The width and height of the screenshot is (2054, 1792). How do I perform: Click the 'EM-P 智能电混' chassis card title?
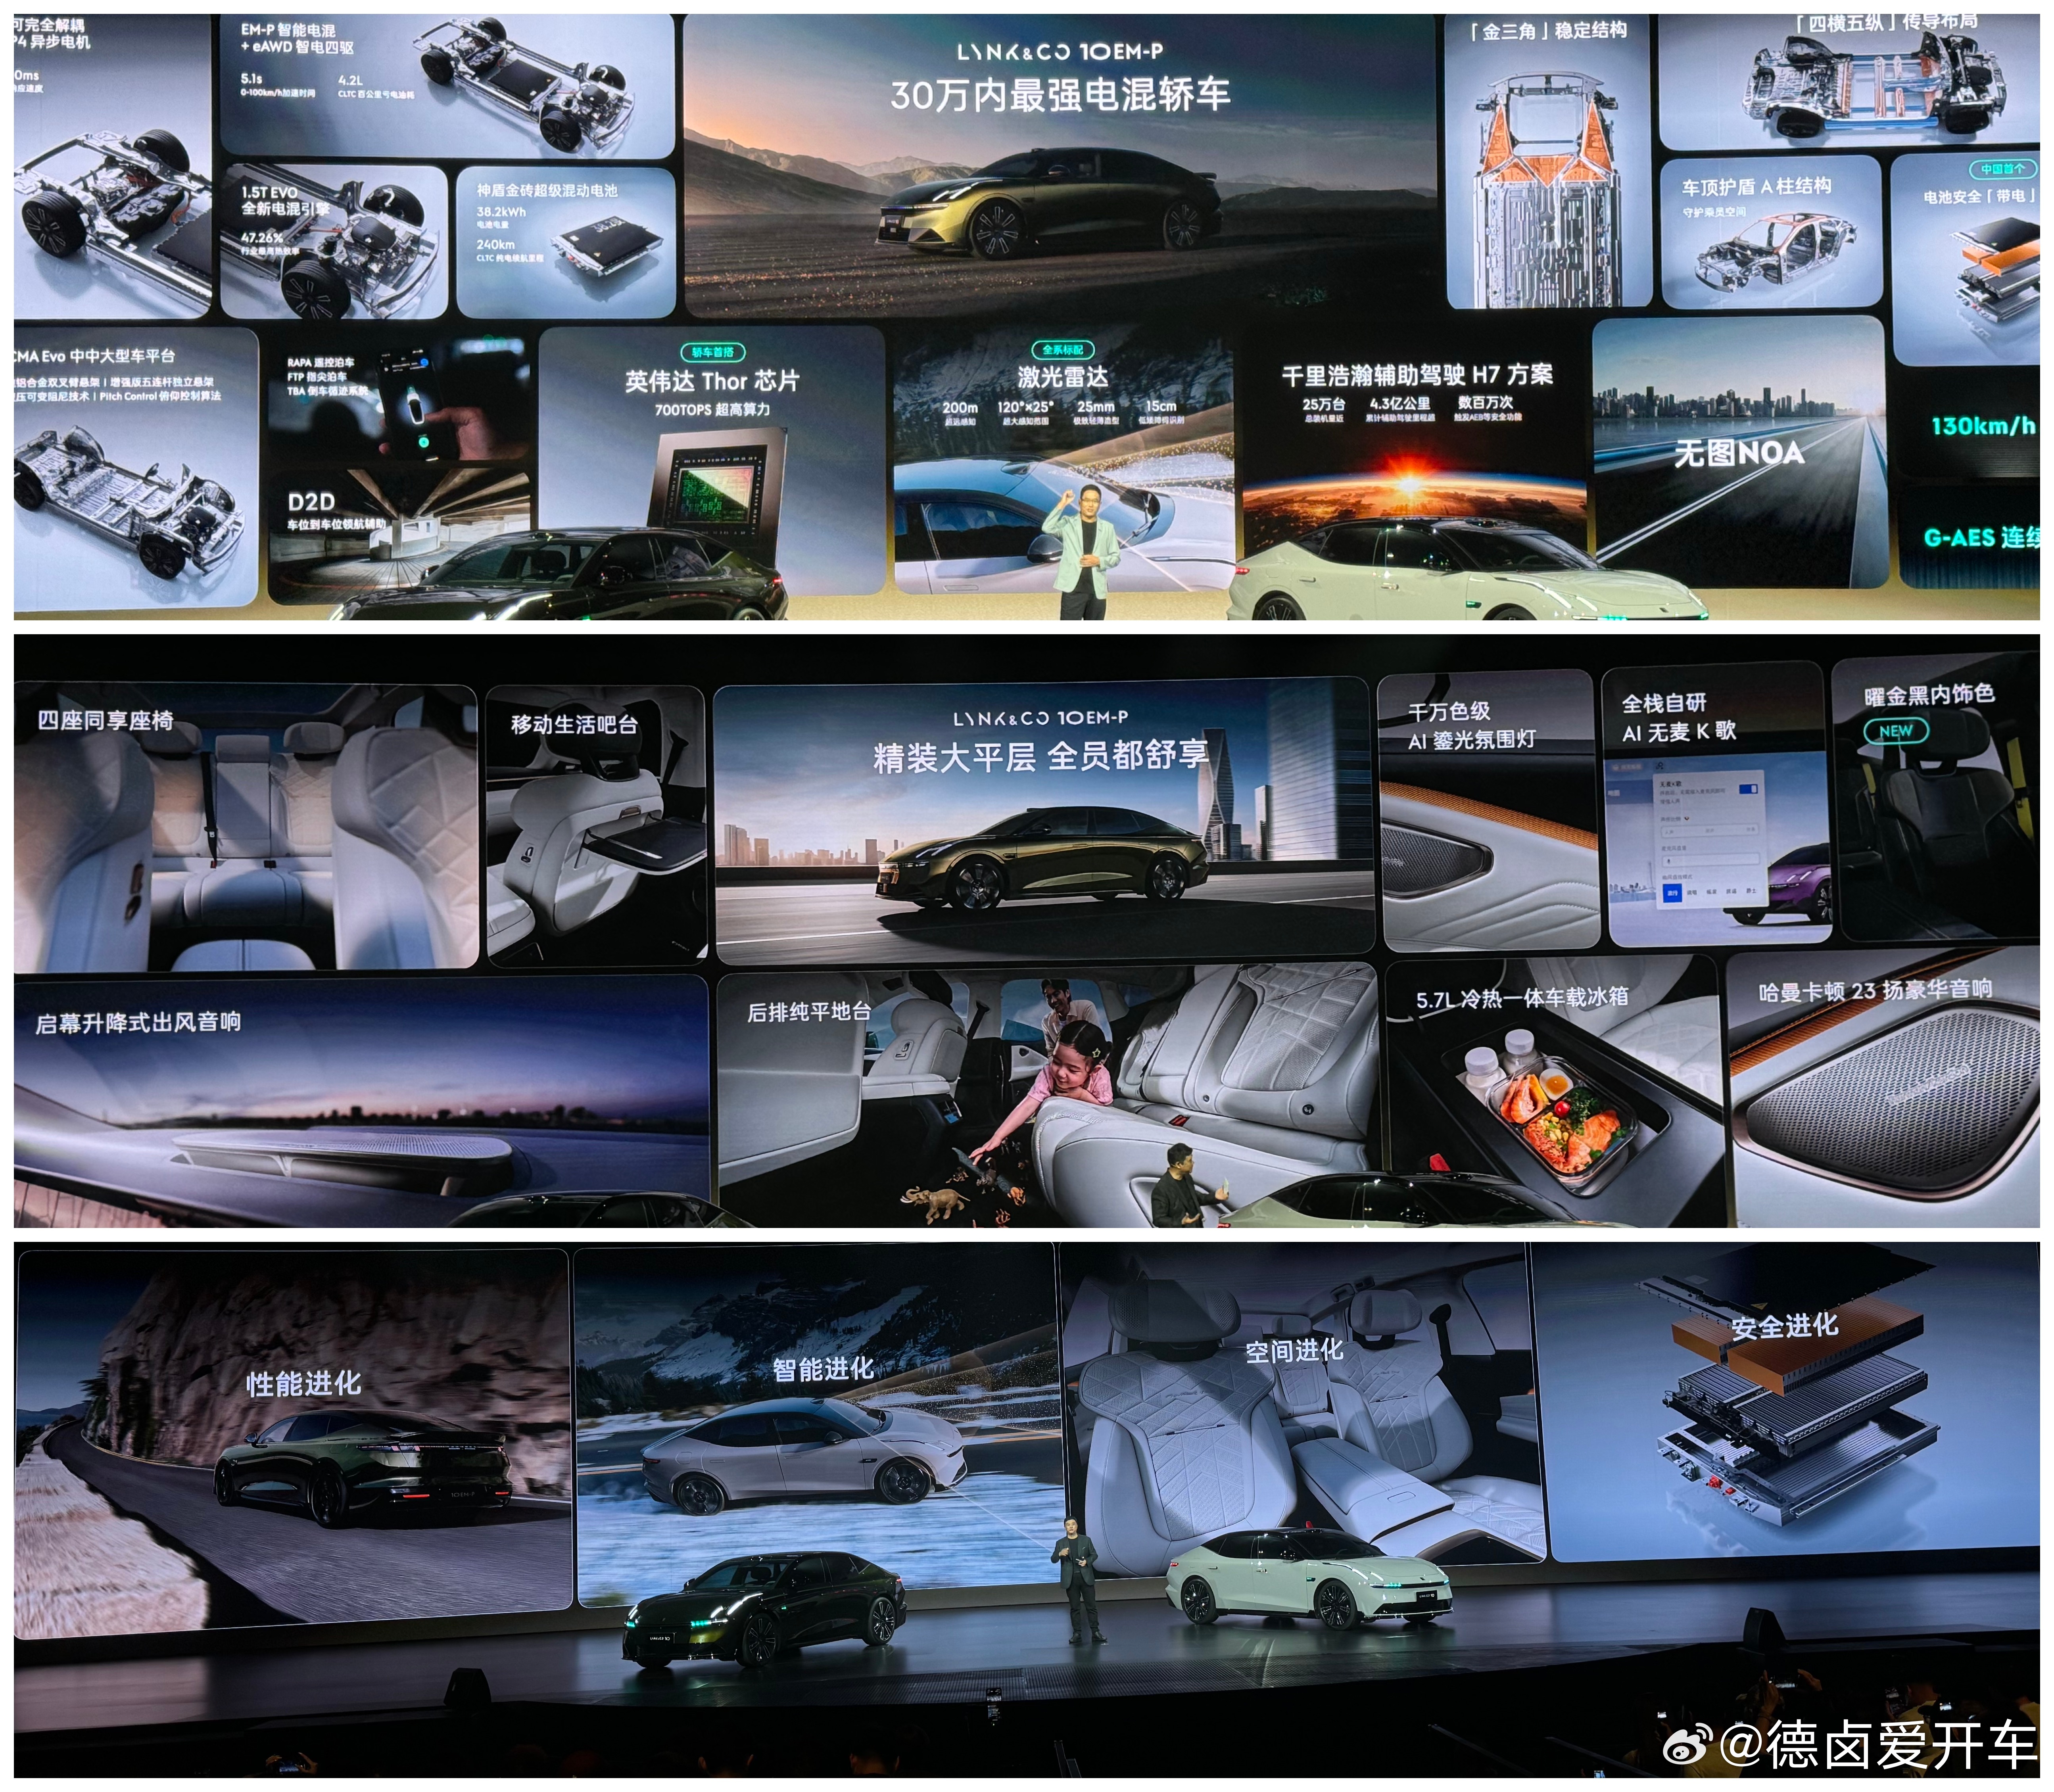tap(288, 30)
